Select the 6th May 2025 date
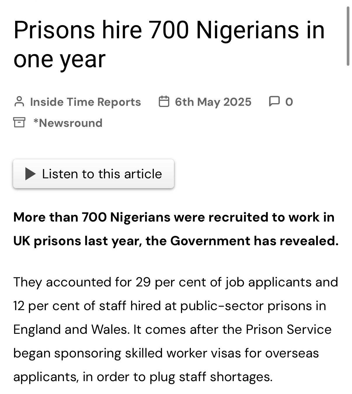The image size is (352, 394). (x=213, y=102)
